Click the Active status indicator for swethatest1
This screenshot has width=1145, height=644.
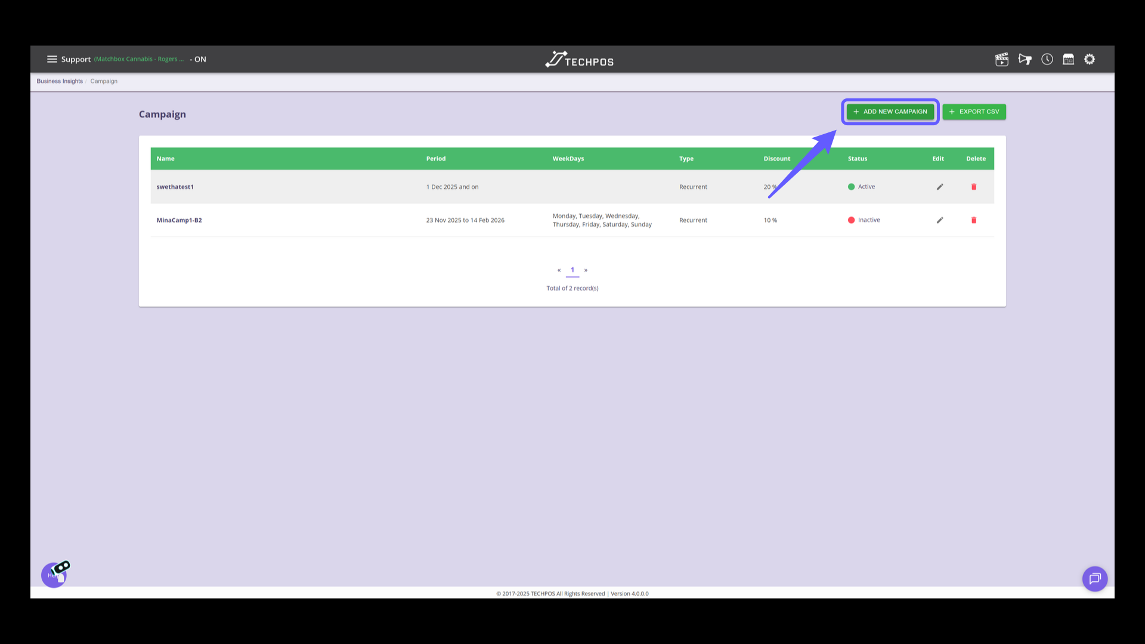pos(861,187)
